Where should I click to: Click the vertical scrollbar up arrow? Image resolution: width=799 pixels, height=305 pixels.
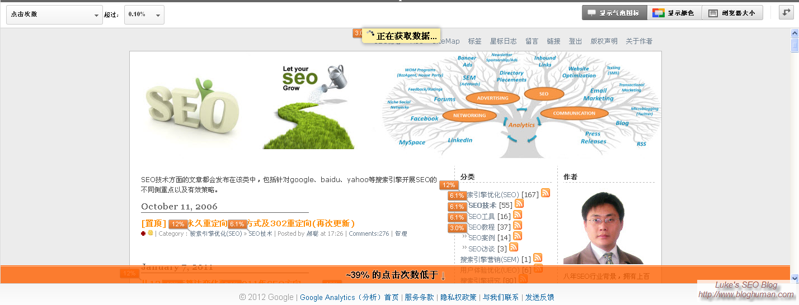click(795, 33)
